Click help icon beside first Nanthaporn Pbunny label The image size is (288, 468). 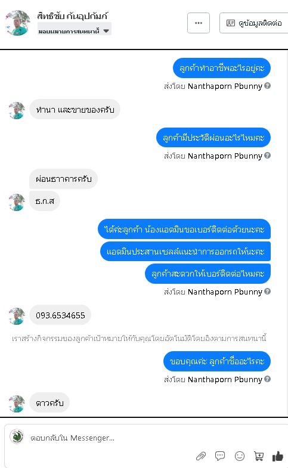click(x=267, y=86)
